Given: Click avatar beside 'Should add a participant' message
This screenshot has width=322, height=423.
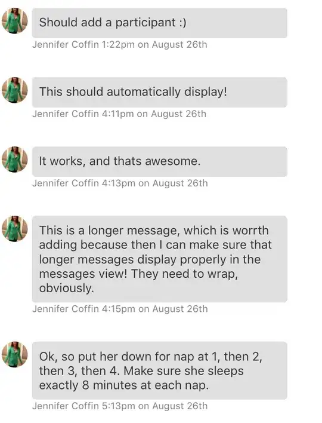Looking at the screenshot, I should (x=14, y=21).
